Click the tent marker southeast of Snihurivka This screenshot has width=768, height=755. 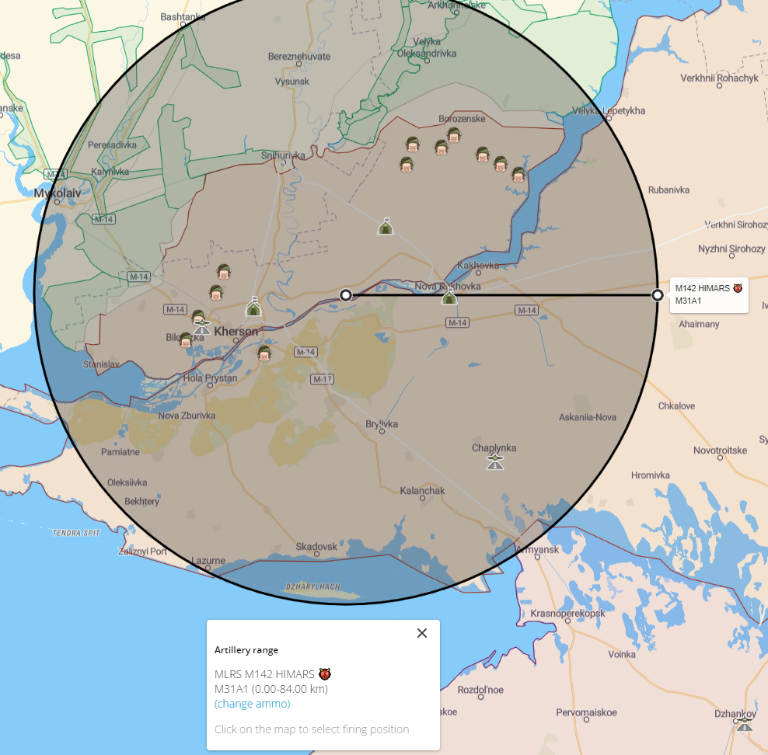[x=386, y=226]
